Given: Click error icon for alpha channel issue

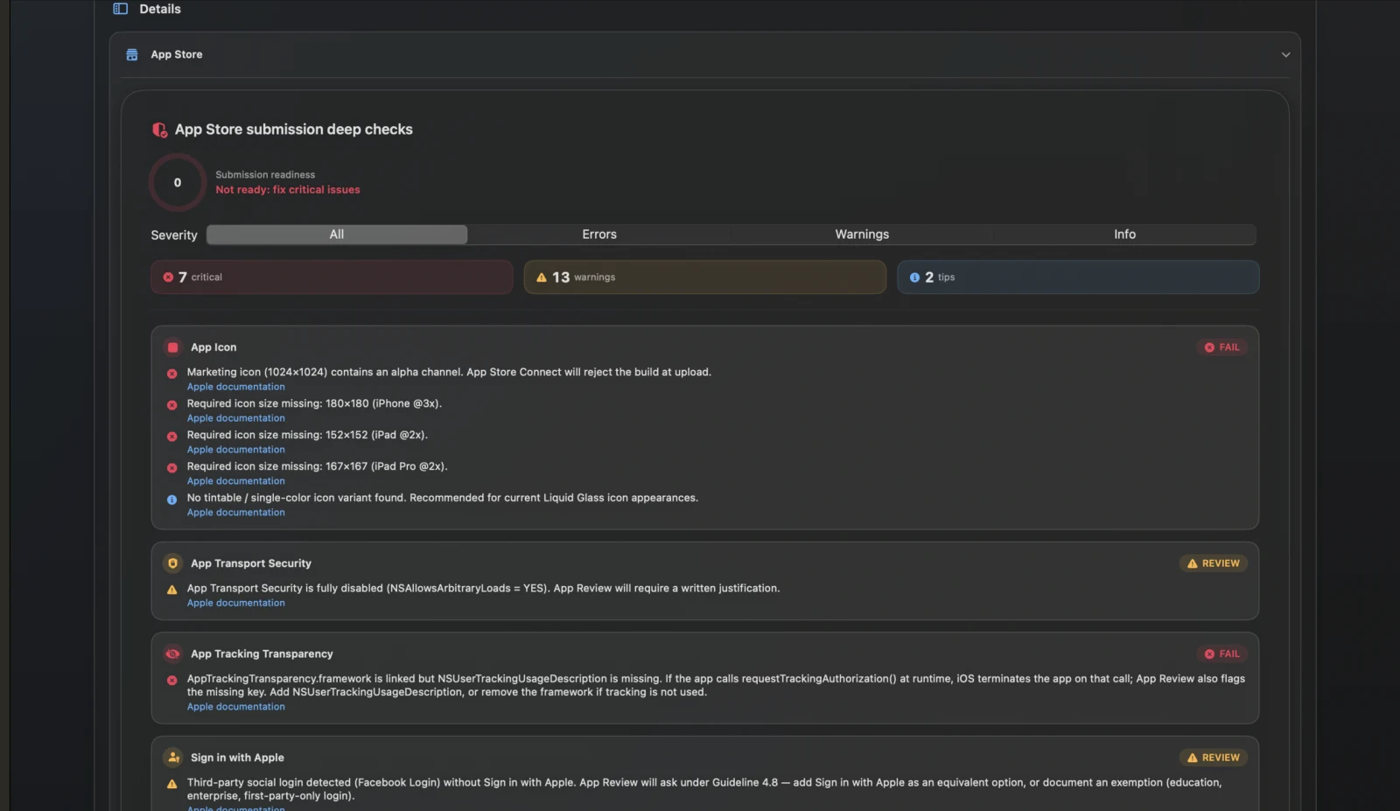Looking at the screenshot, I should [172, 374].
